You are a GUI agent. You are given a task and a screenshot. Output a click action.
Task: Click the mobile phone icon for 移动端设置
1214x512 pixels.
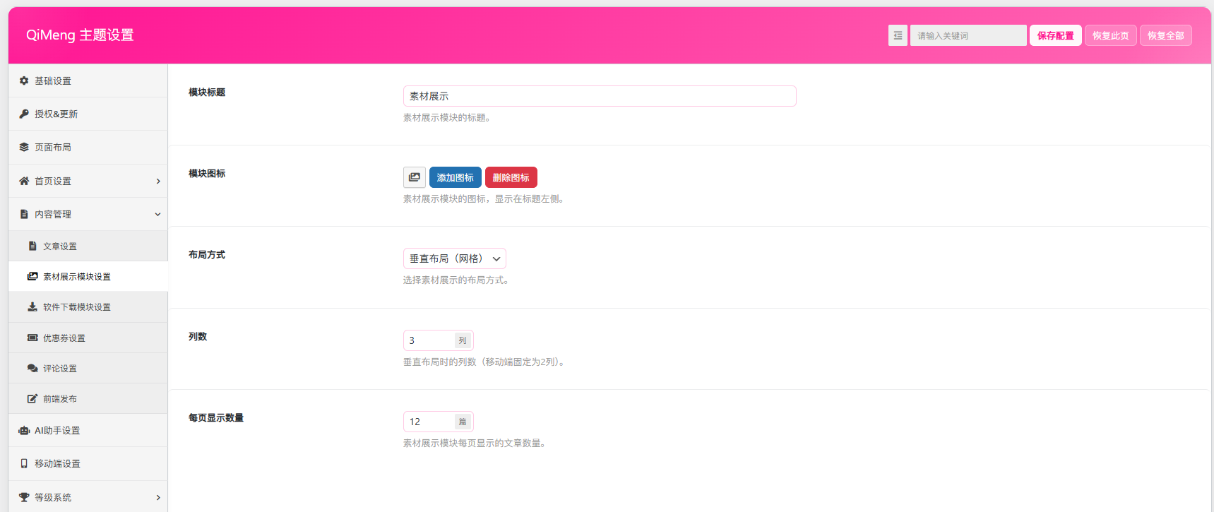[x=24, y=463]
